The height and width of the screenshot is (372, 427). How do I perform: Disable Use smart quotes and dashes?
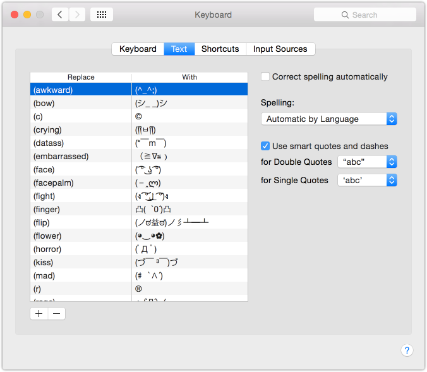tap(265, 146)
